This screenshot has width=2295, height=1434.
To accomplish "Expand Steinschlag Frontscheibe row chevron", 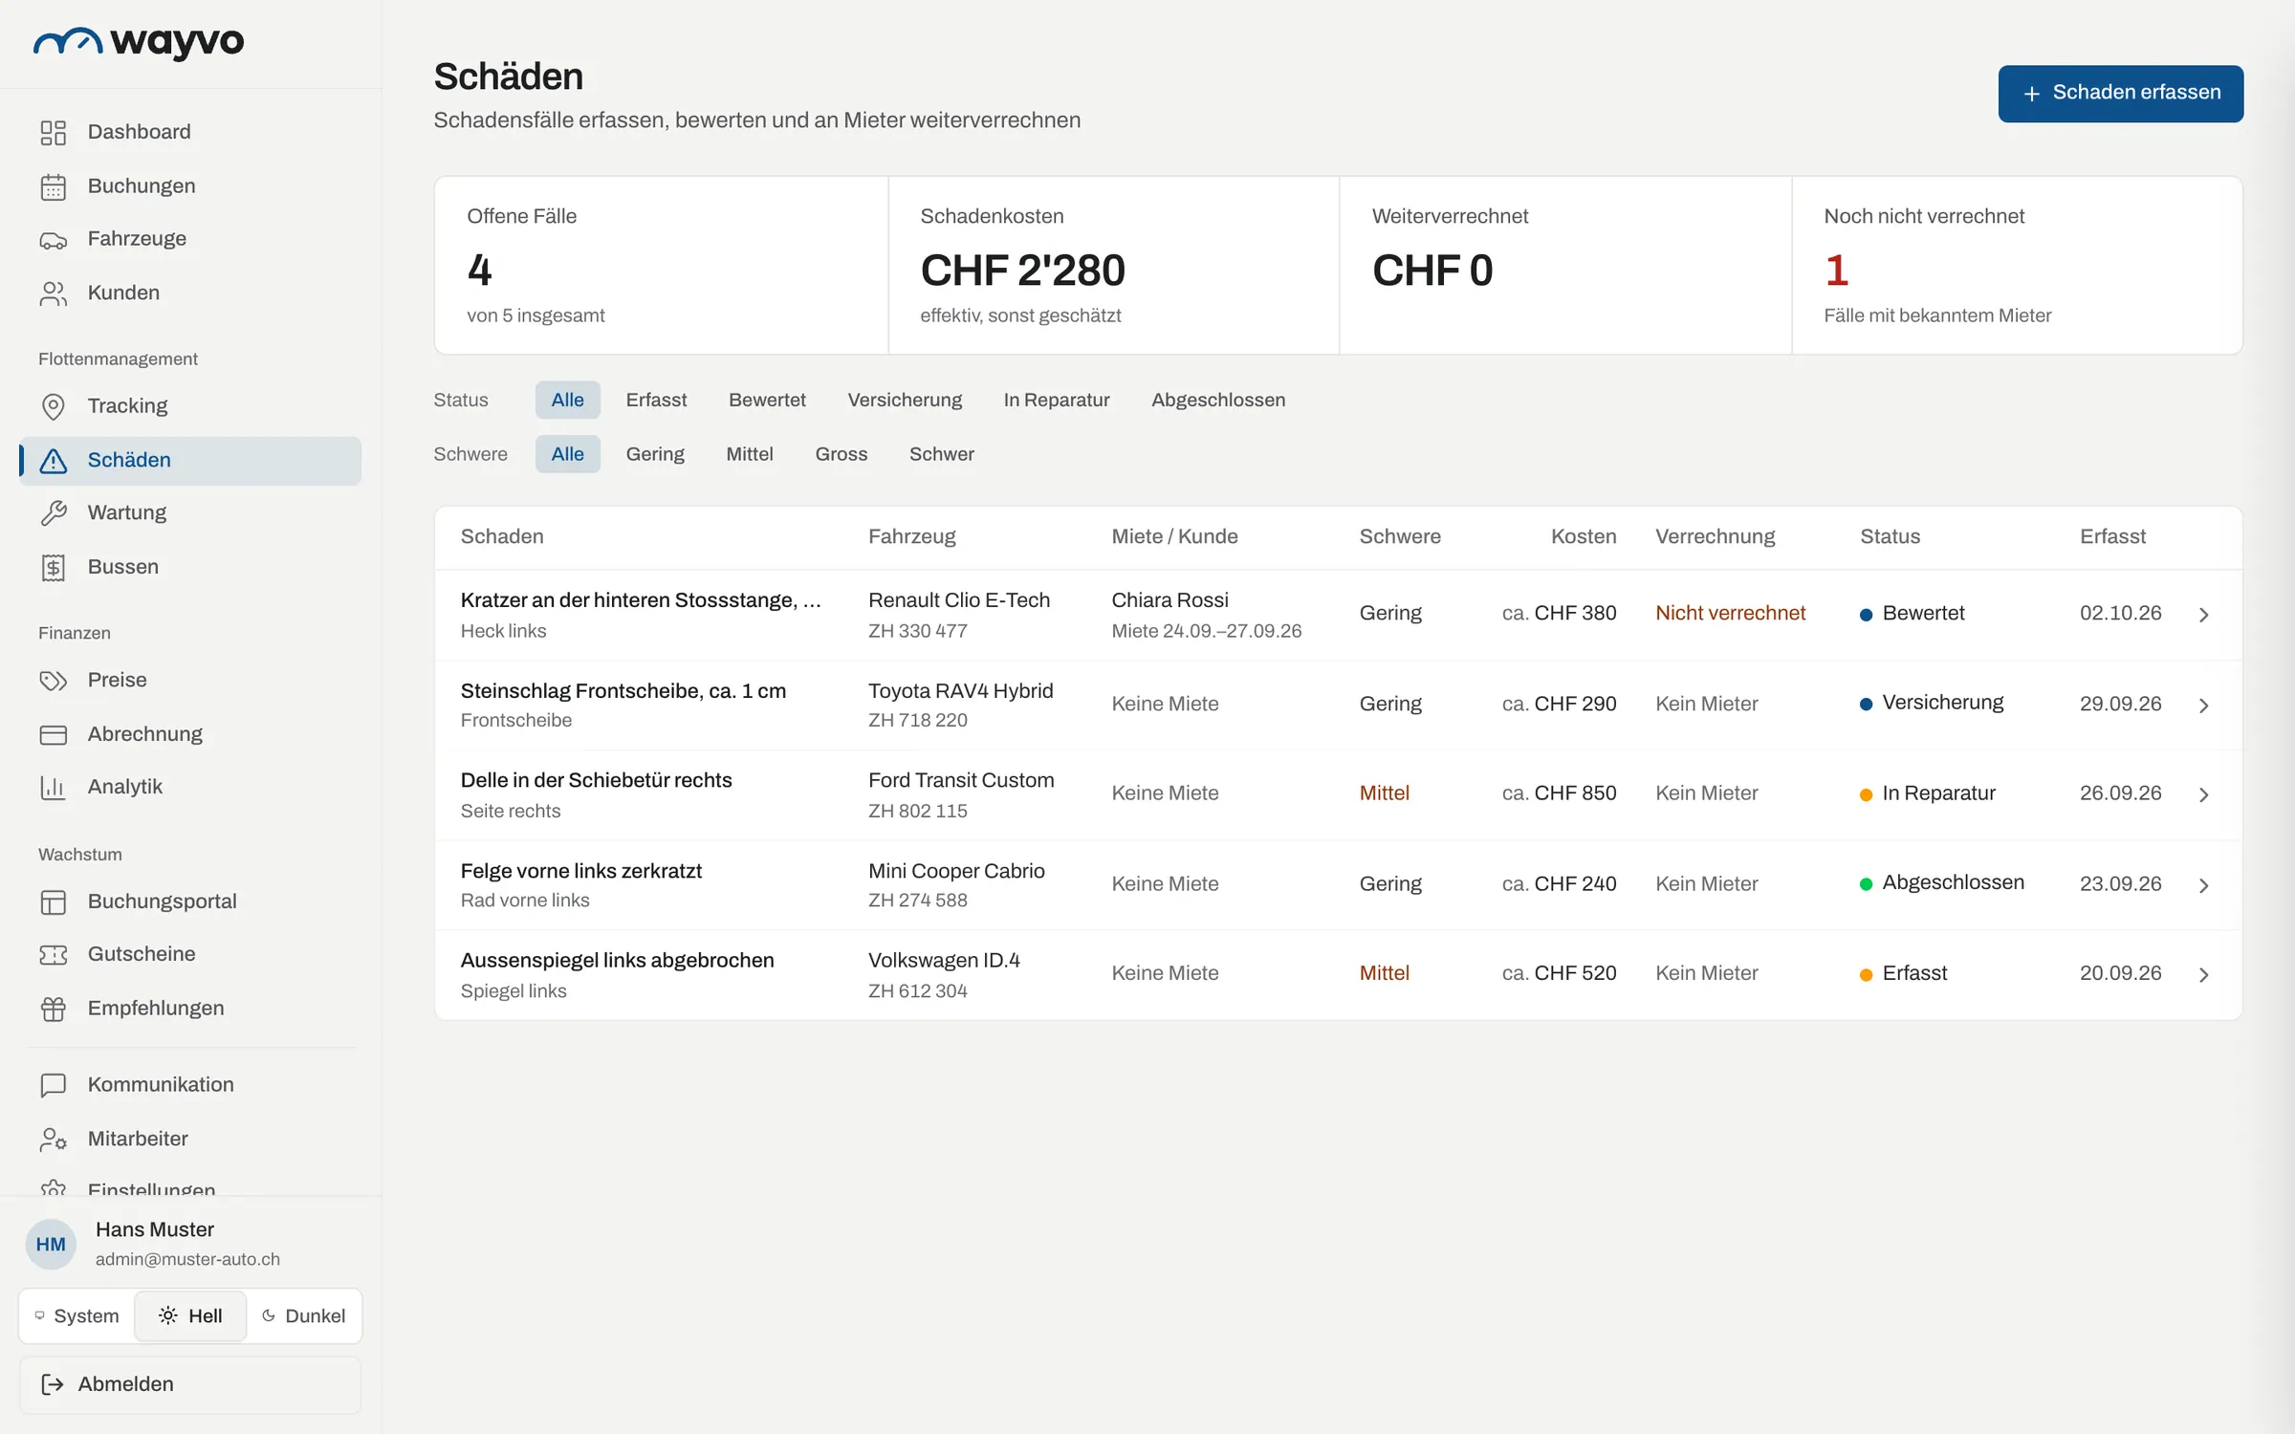I will [2203, 706].
